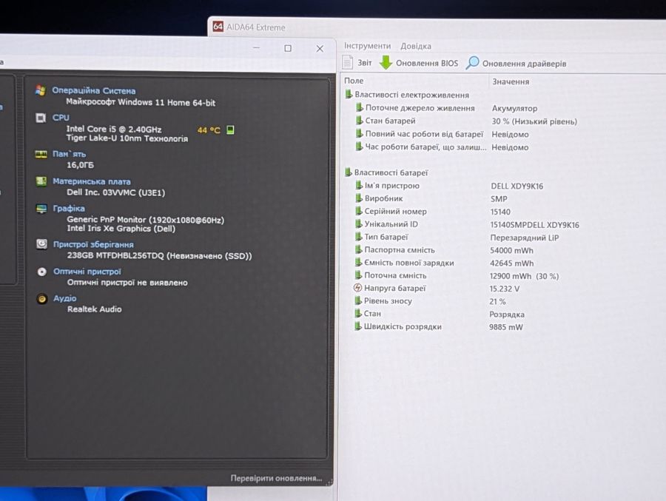Click the battery icon beside Унікальний ID
666x501 pixels.
click(x=358, y=223)
